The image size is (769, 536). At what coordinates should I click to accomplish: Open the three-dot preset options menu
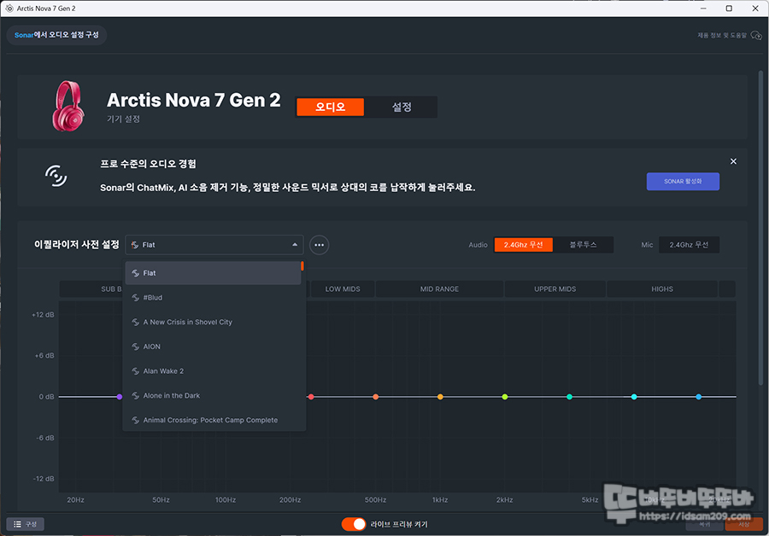[320, 245]
